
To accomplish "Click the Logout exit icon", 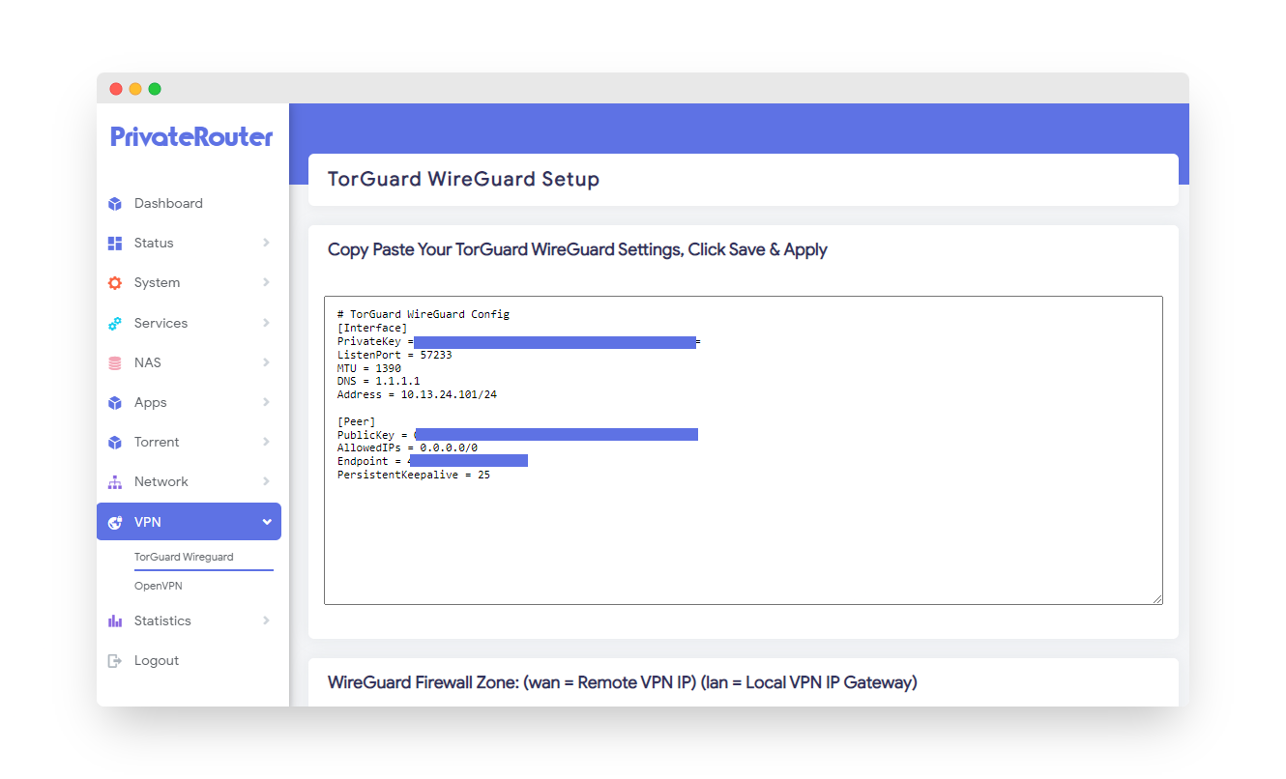I will (114, 659).
